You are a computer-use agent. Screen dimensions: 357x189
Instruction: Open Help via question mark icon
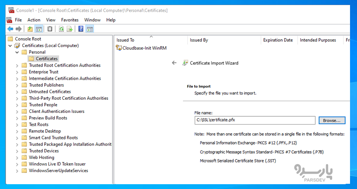click(81, 29)
